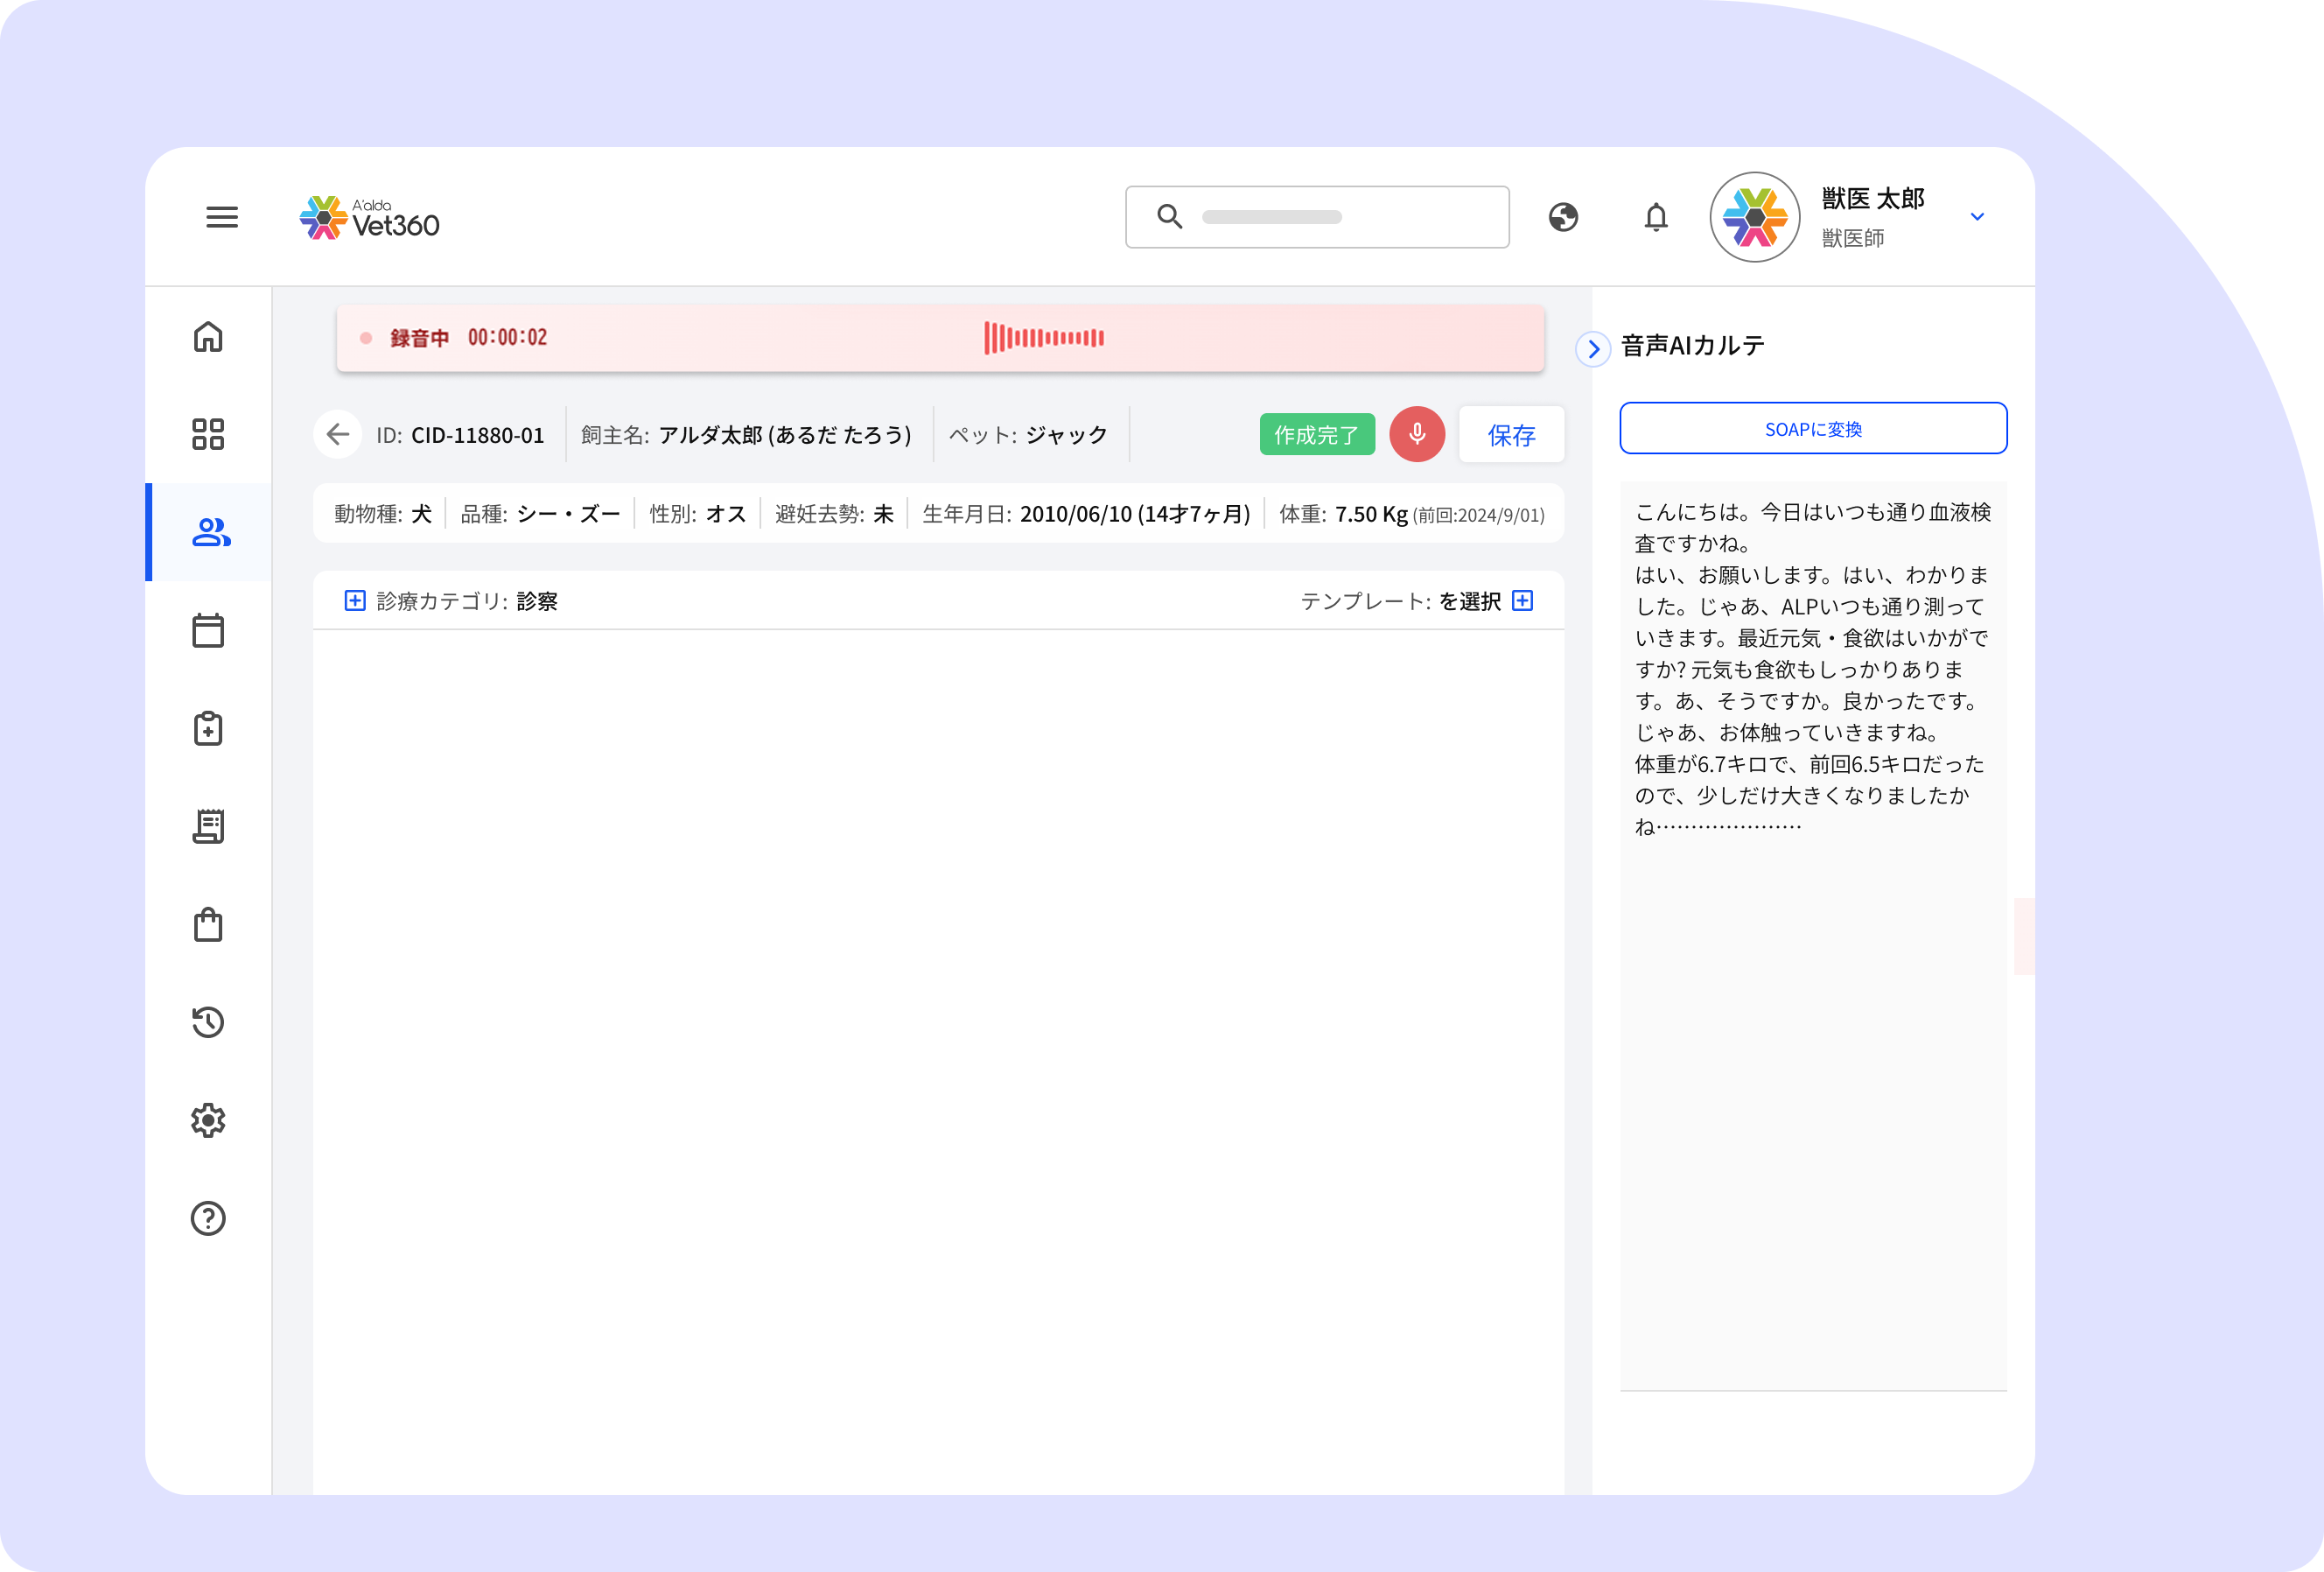The height and width of the screenshot is (1572, 2324).
Task: Click the ID CID-11880-01 text
Action: click(x=460, y=435)
